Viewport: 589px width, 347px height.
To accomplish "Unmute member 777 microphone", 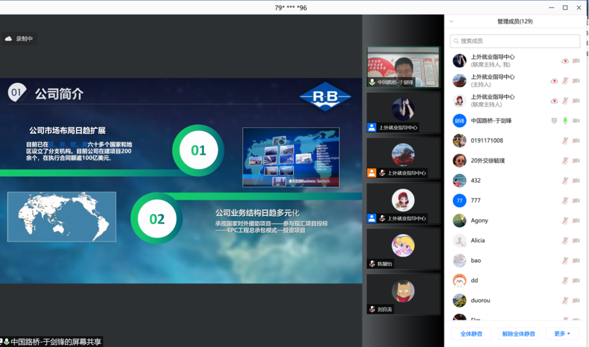I will point(565,201).
